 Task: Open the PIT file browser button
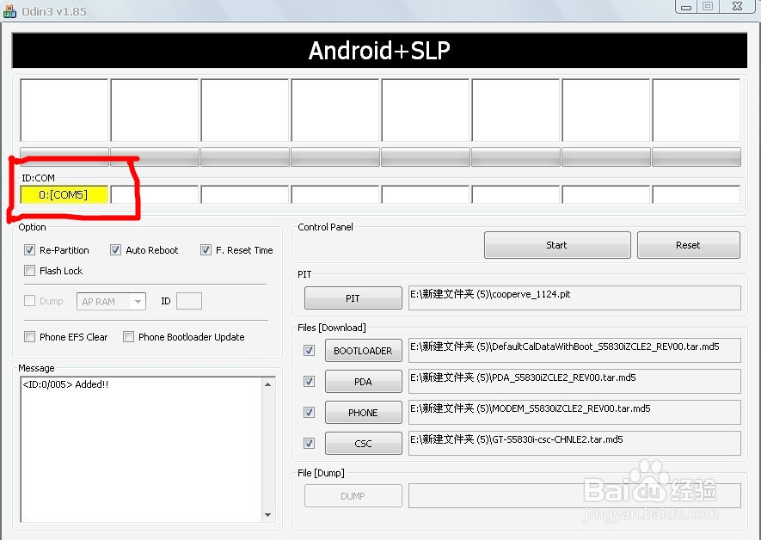353,298
